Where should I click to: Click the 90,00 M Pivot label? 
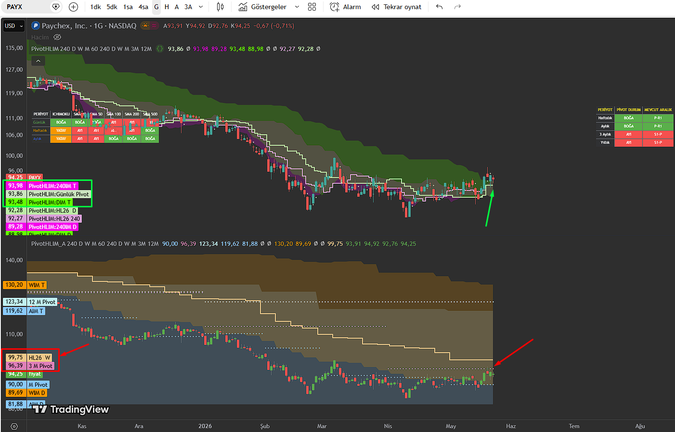click(x=28, y=385)
